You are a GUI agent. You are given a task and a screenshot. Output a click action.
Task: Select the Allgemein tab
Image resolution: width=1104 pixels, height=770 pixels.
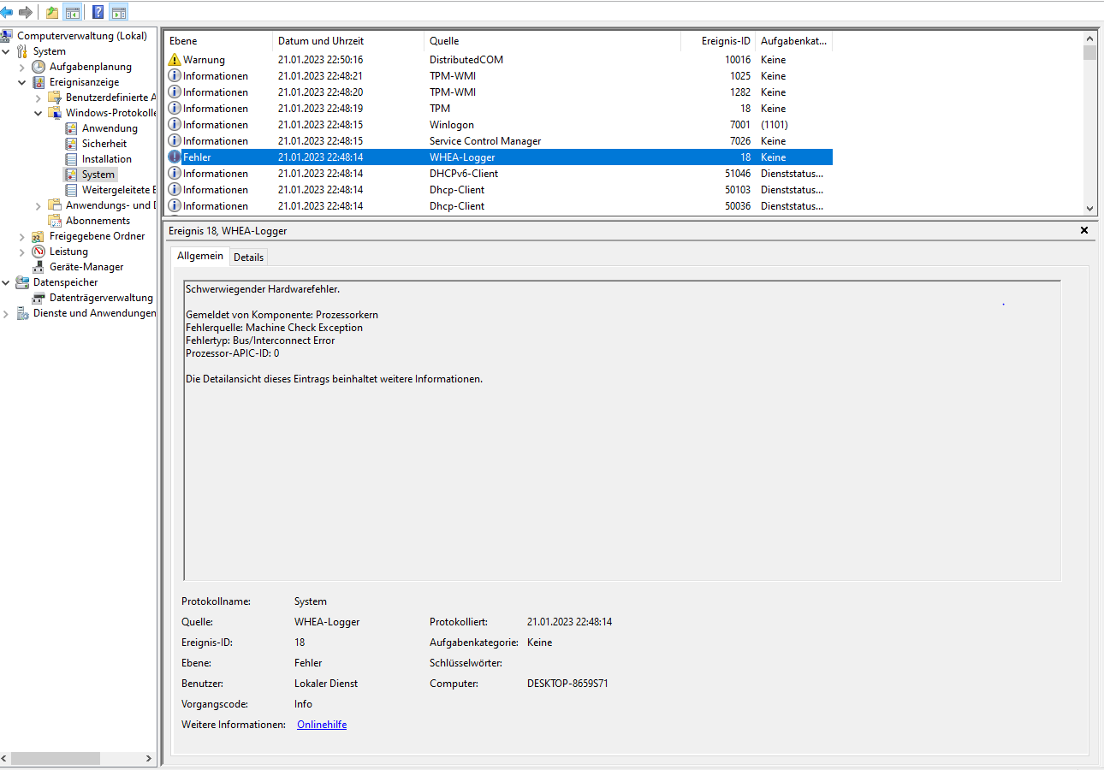point(199,256)
